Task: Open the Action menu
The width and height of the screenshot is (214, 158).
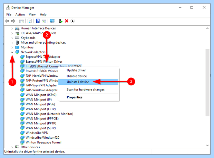Action: 20,14
